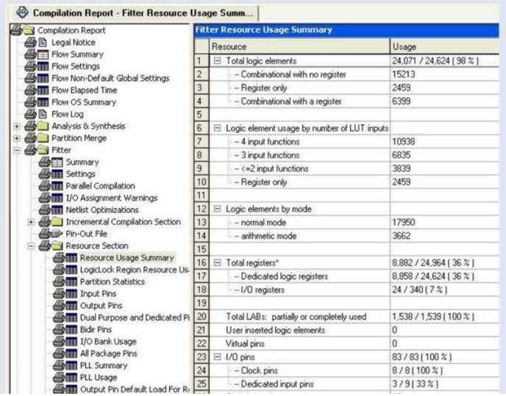Select LogicLock Region Resource Usage item
506x396 pixels.
point(135,270)
